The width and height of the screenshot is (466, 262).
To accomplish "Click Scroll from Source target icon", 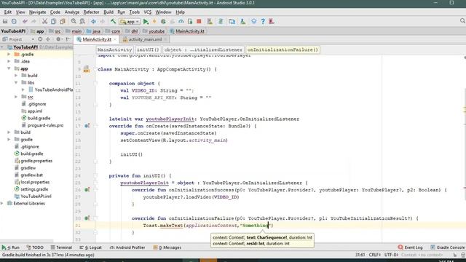I will coord(40,39).
